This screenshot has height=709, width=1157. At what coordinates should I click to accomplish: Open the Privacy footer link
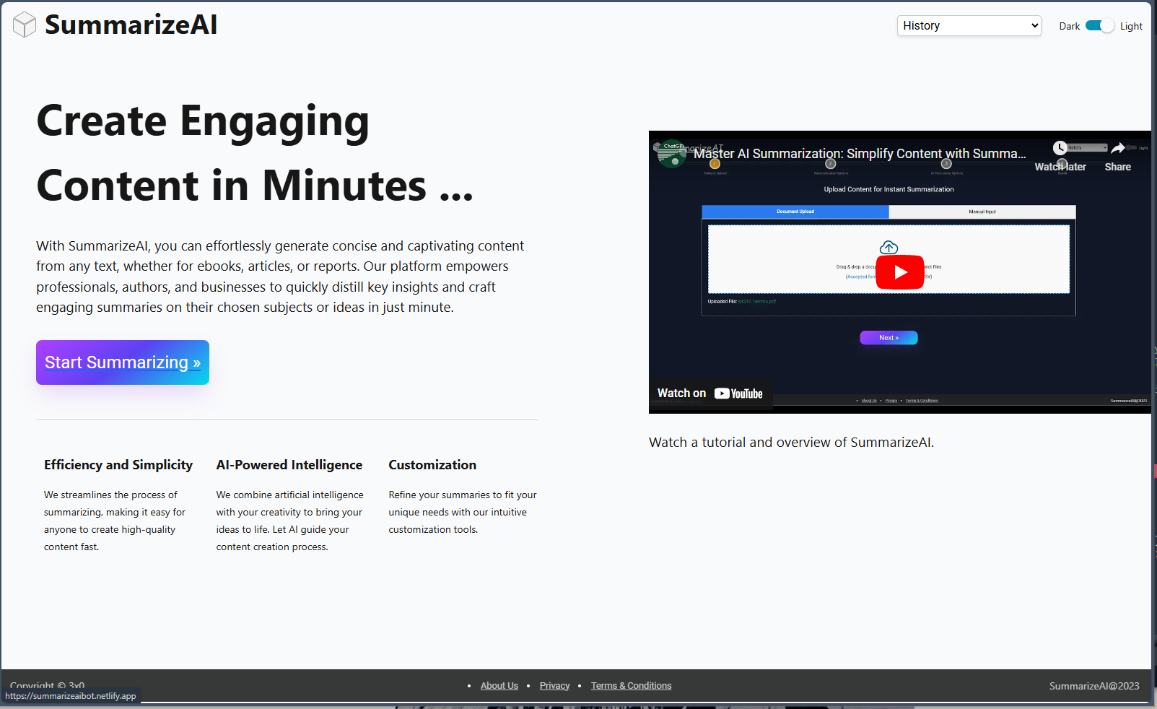click(554, 686)
